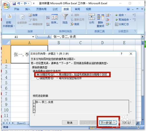Select the Fixed width radio option
This screenshot has height=131, width=146.
coord(38,78)
